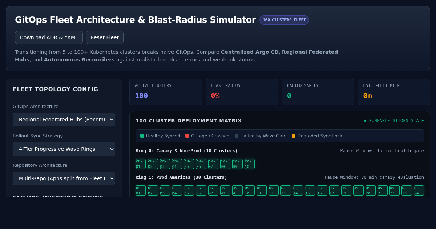The width and height of the screenshot is (436, 229).
Task: Select Americas cluster us-07 tile
Action: point(213,190)
